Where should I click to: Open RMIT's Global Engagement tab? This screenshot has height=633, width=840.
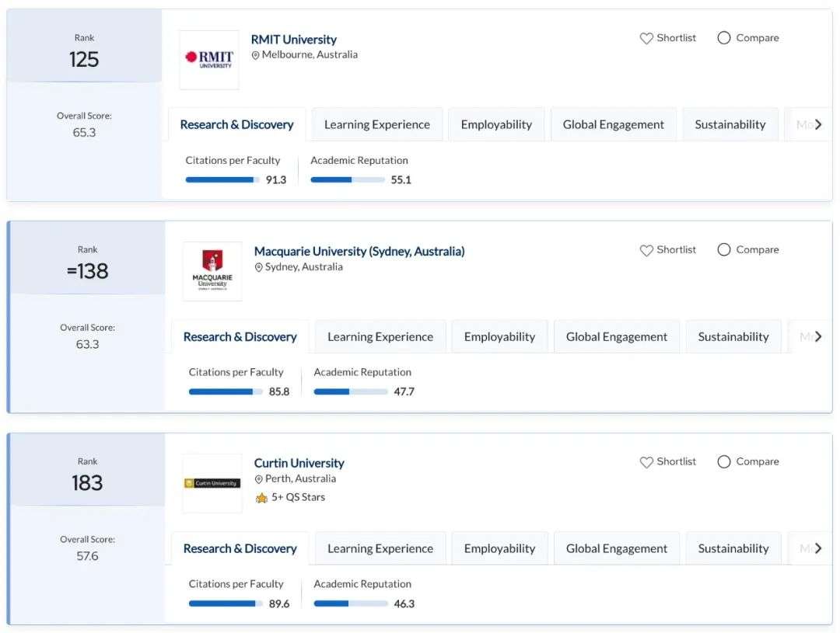click(x=614, y=125)
